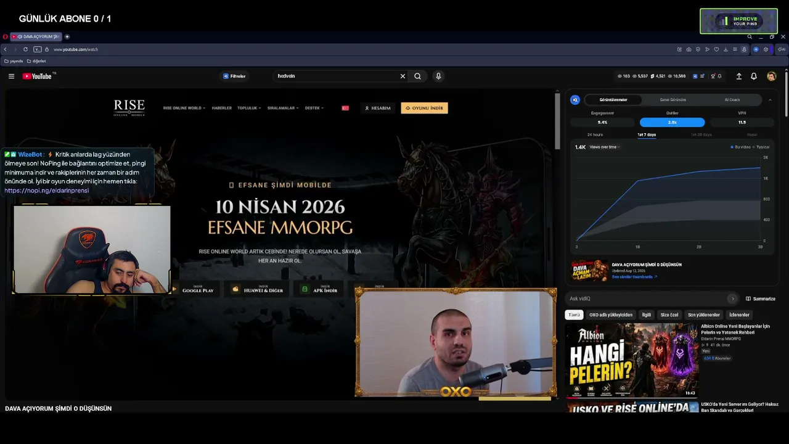789x444 pixels.
Task: Open the Opera browser menu logo
Action: click(x=5, y=36)
